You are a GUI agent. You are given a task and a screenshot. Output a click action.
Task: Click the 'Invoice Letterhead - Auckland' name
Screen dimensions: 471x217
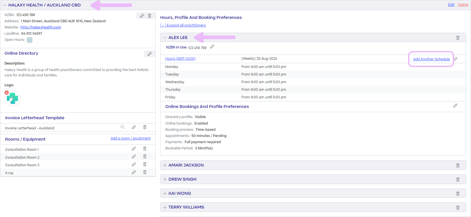point(30,128)
